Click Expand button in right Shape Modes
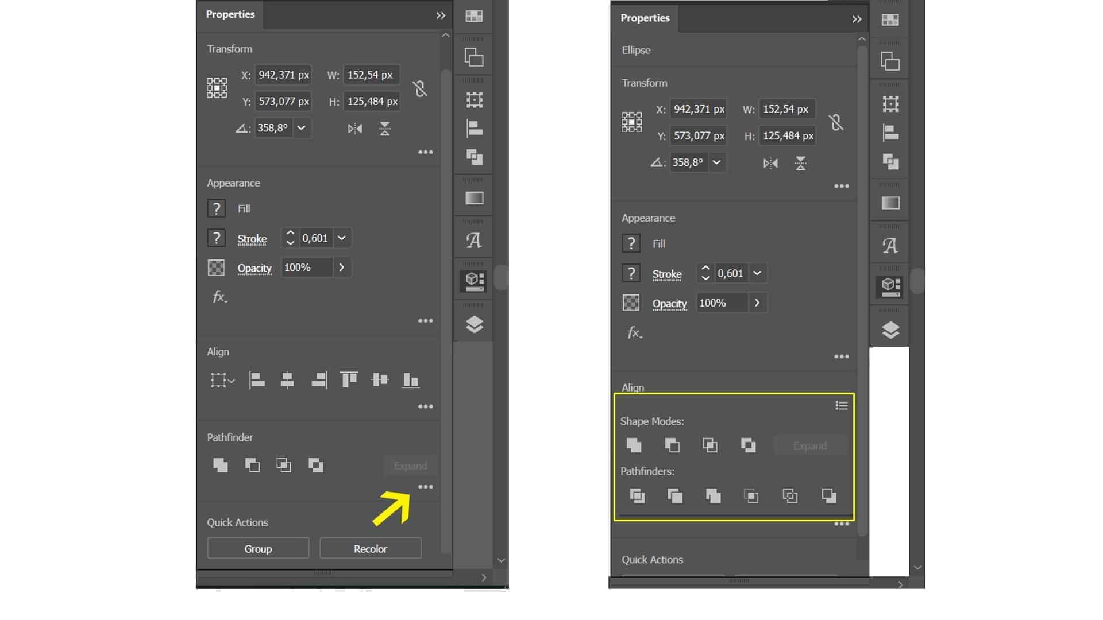 tap(810, 445)
